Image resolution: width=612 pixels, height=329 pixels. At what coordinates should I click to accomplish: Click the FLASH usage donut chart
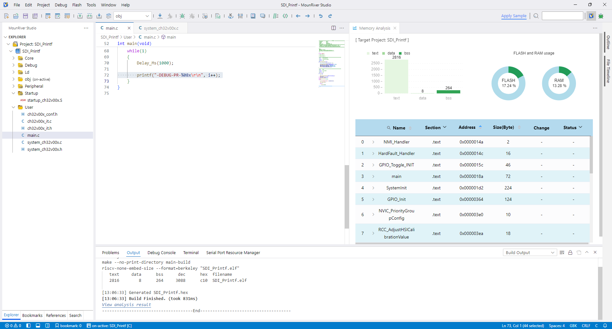(508, 83)
